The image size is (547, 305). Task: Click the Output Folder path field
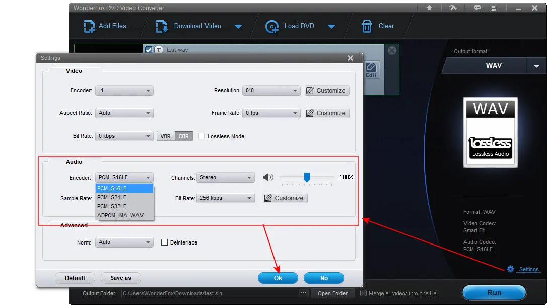click(x=210, y=293)
